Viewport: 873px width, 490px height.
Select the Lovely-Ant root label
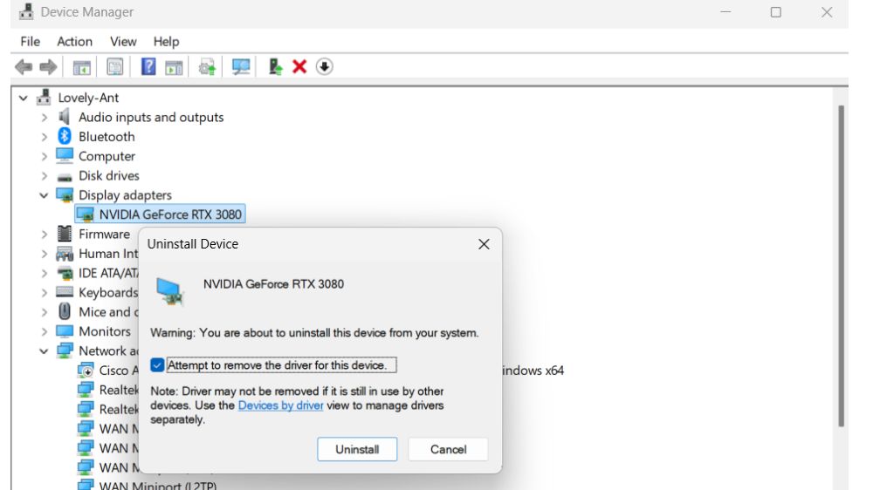[88, 98]
